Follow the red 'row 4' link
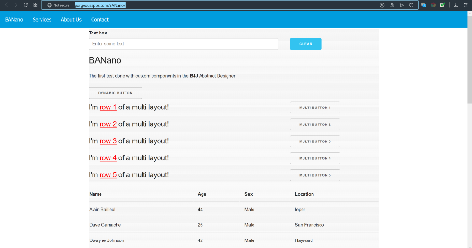 point(108,158)
